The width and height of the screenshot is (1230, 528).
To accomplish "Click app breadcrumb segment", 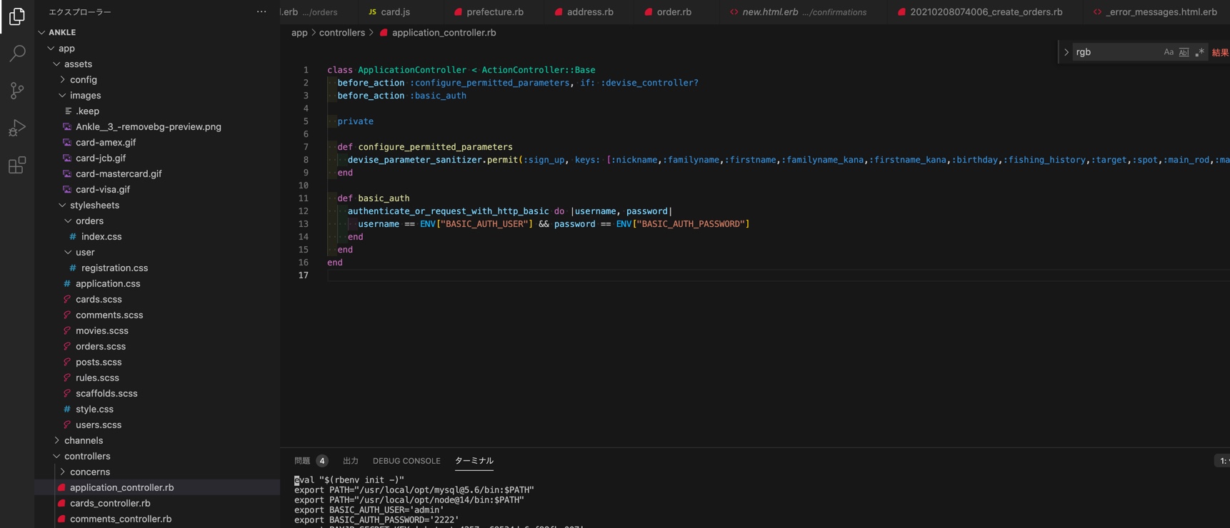I will coord(299,33).
